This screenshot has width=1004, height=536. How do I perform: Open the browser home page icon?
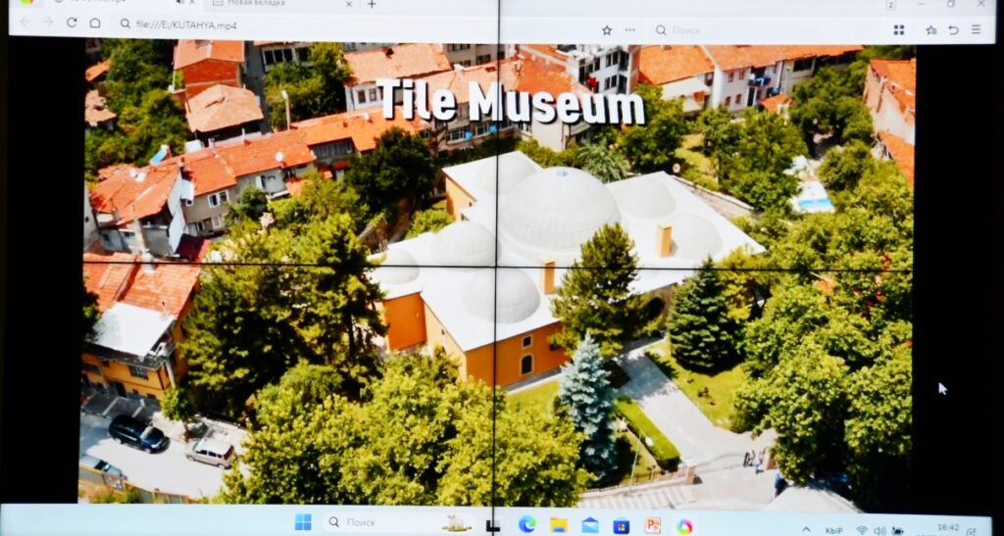tap(95, 23)
